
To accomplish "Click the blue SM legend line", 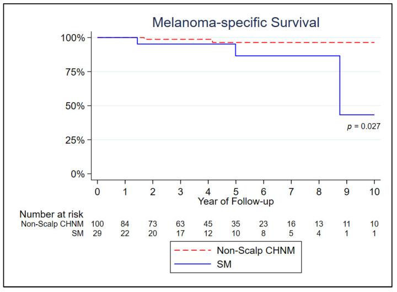I will click(x=192, y=264).
